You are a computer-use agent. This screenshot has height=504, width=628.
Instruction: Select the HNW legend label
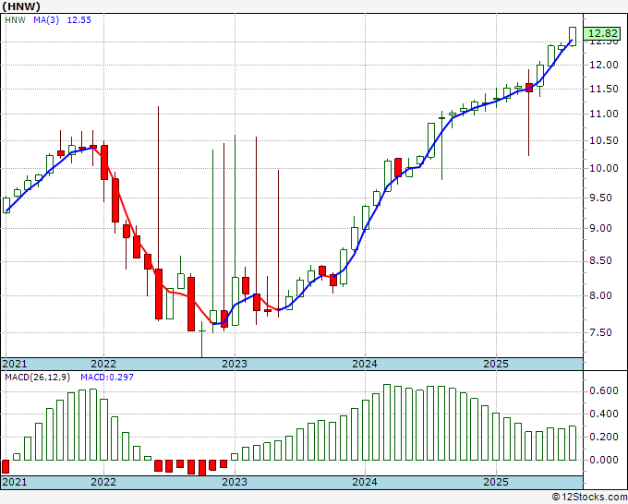point(15,20)
